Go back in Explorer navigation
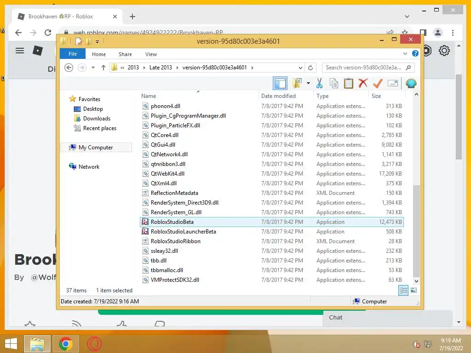The width and height of the screenshot is (471, 353). coord(69,68)
